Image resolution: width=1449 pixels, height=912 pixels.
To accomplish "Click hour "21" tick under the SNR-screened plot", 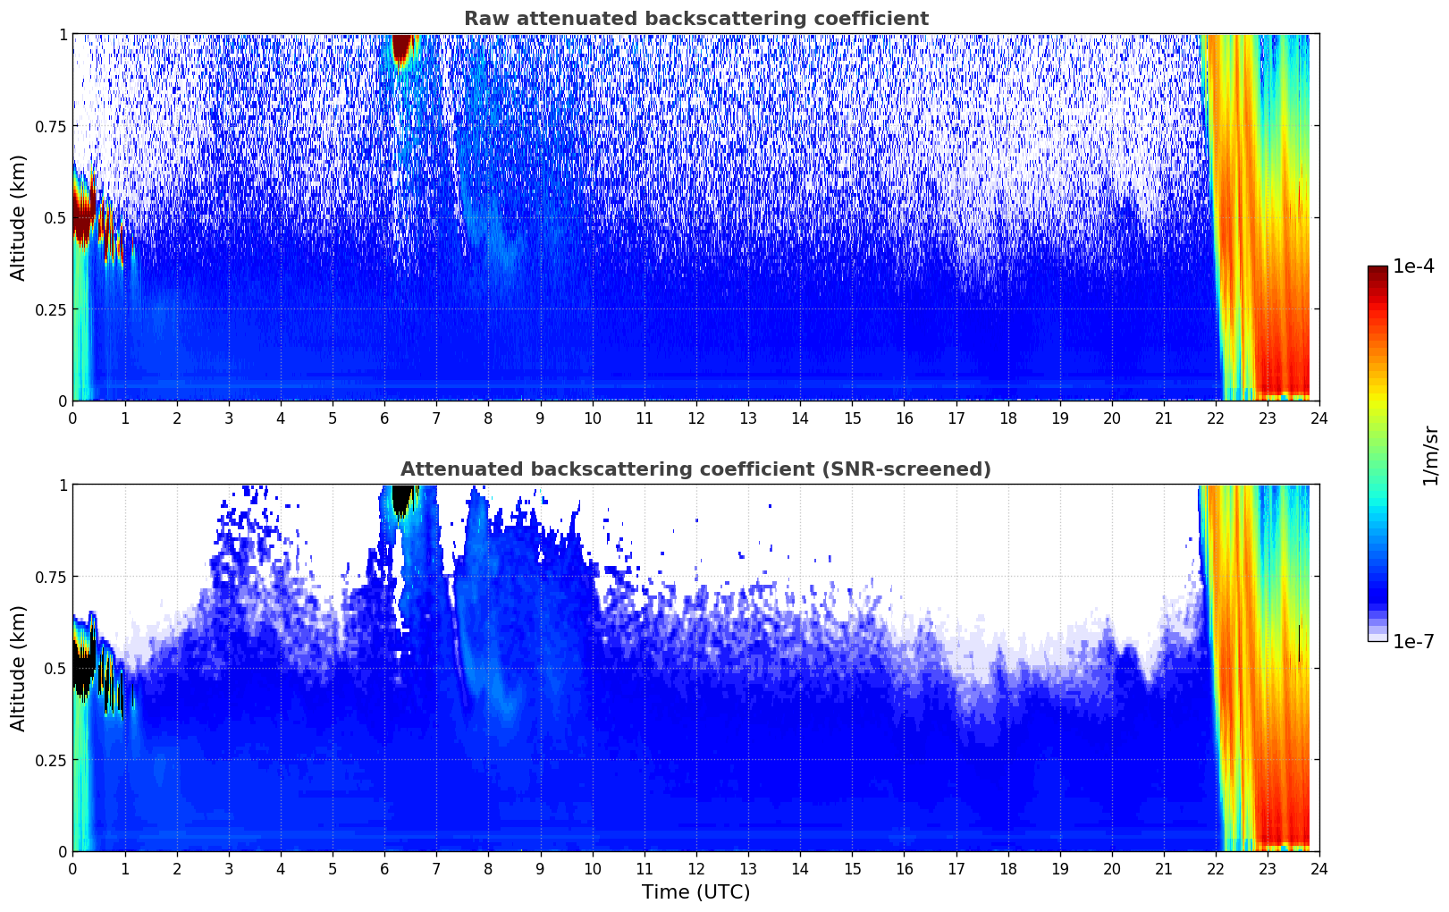I will tap(1164, 868).
